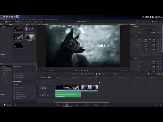Activate the Selection mode arrow tool

72,74
